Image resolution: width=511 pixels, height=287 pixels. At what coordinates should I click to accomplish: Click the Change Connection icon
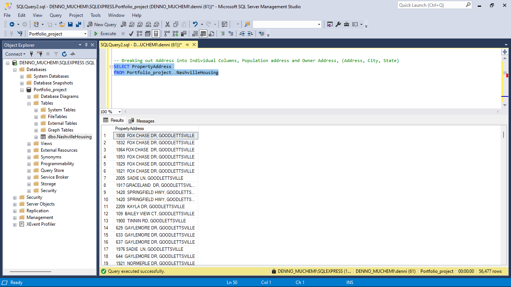click(x=20, y=34)
